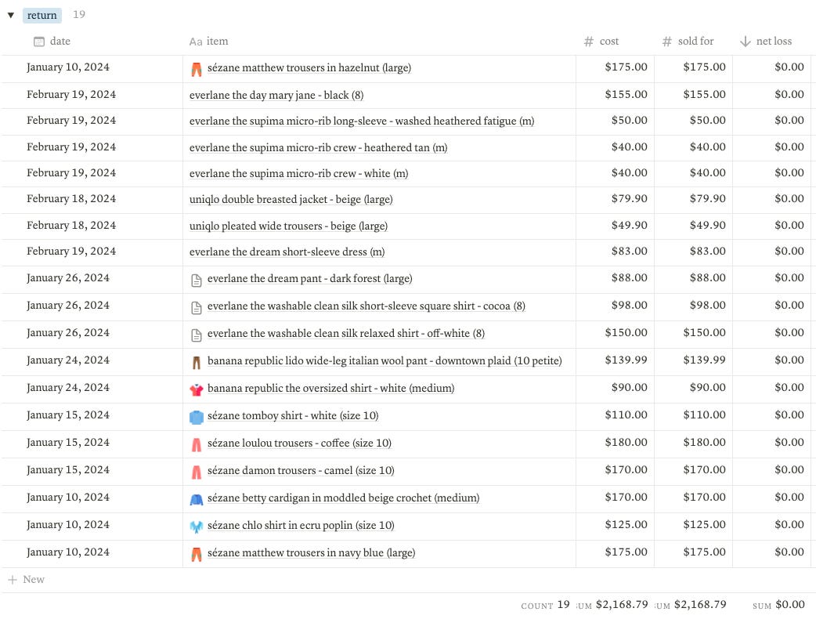Click the 19 count next to return tag

(78, 15)
